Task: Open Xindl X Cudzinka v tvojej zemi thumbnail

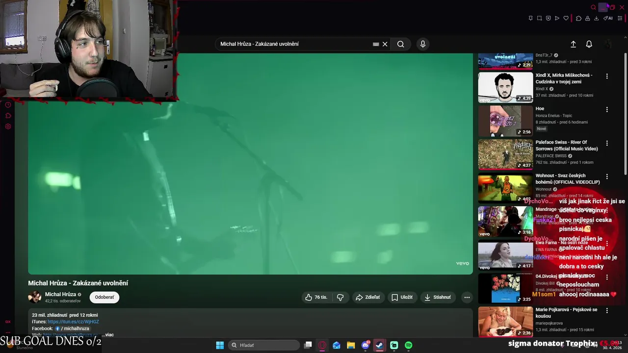Action: pyautogui.click(x=505, y=87)
